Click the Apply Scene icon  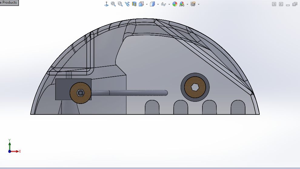(x=182, y=4)
